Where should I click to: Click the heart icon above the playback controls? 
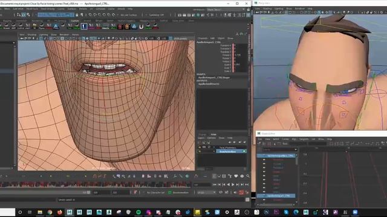(x=236, y=176)
